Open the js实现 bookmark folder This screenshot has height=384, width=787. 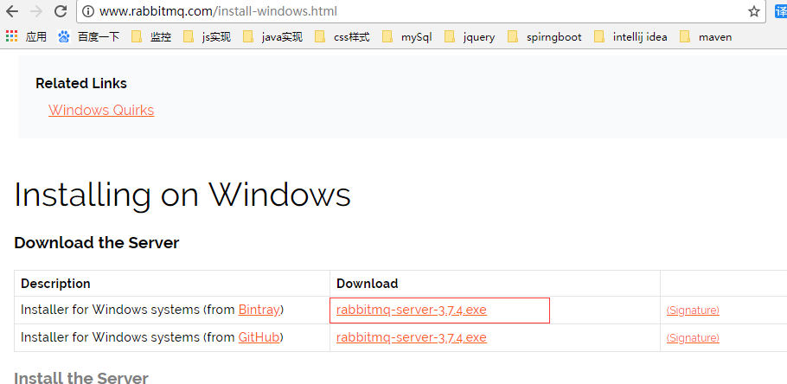[x=208, y=36]
